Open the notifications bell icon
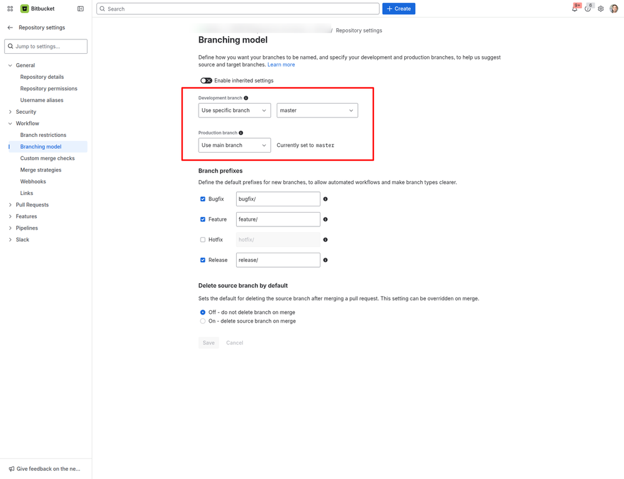624x479 pixels. (574, 8)
